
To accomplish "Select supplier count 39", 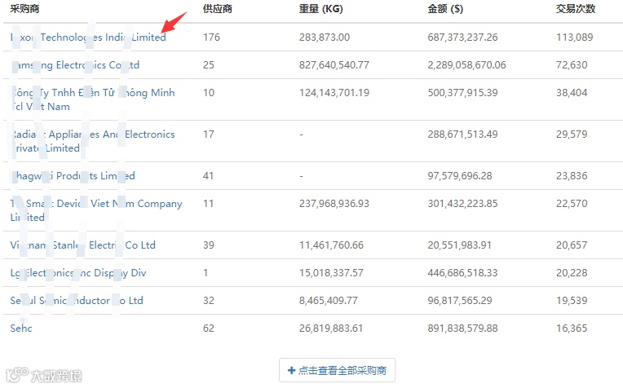I will tap(209, 245).
